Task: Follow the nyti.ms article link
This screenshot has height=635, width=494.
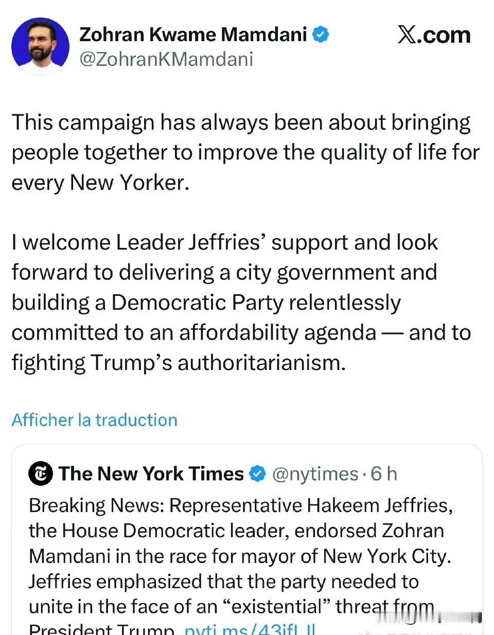Action: 250,630
